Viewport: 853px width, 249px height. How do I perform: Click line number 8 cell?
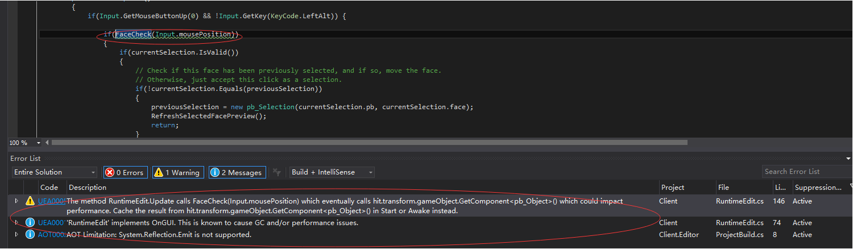coord(776,235)
